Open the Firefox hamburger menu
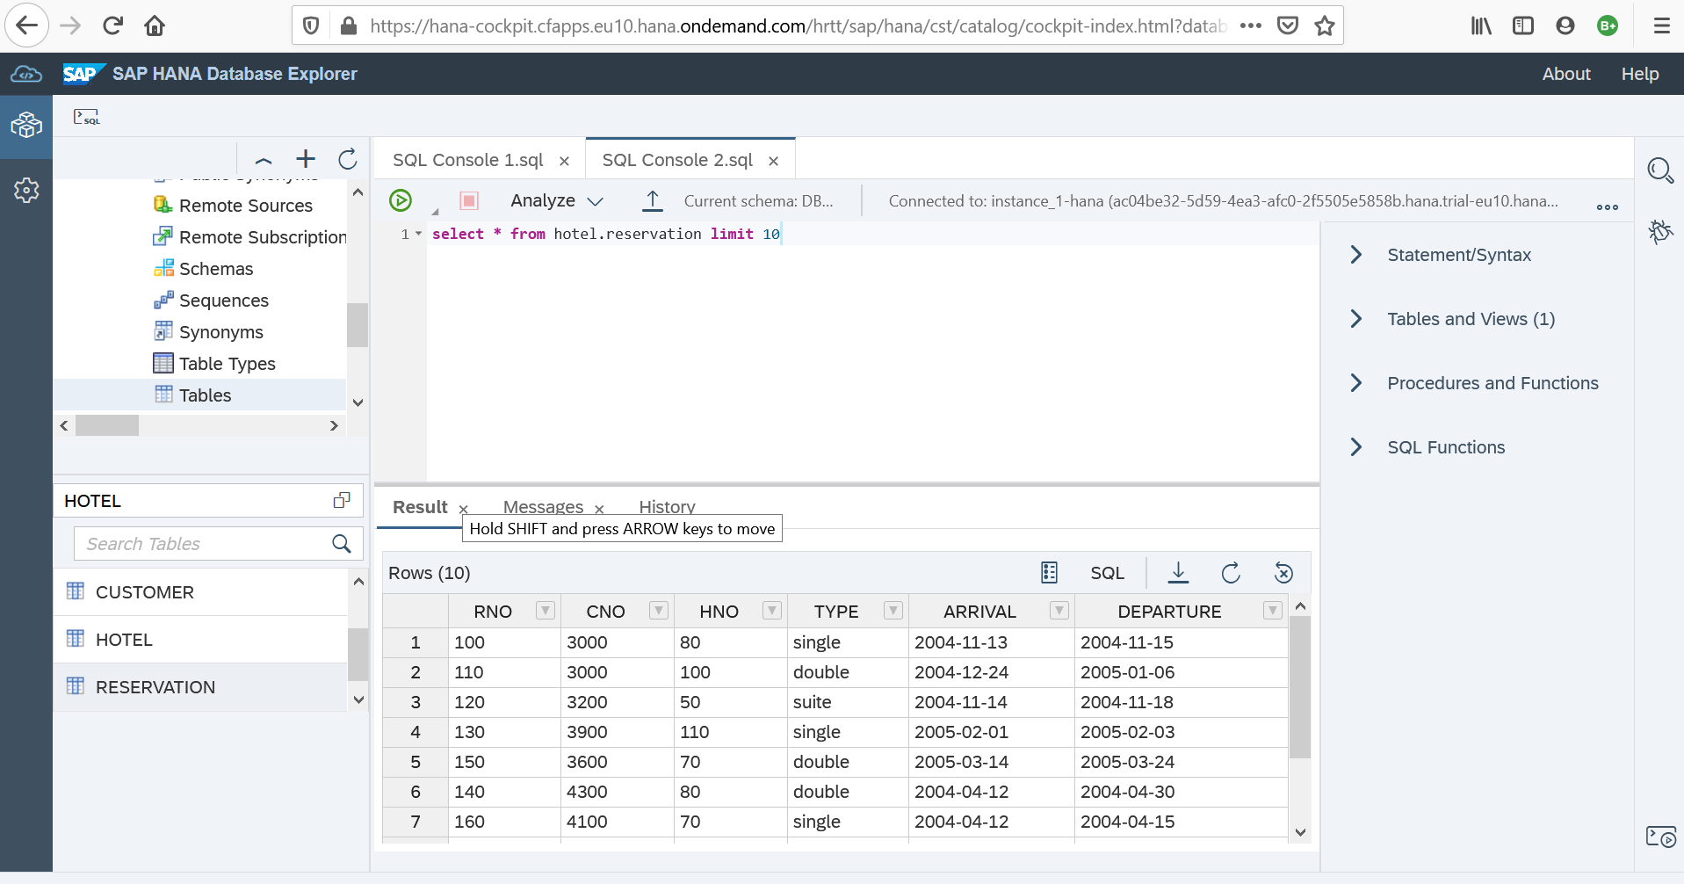 (1661, 25)
